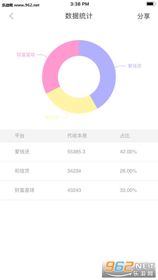The image size is (158, 280).
Task: Click the 数据统计 page title
Action: pyautogui.click(x=79, y=16)
